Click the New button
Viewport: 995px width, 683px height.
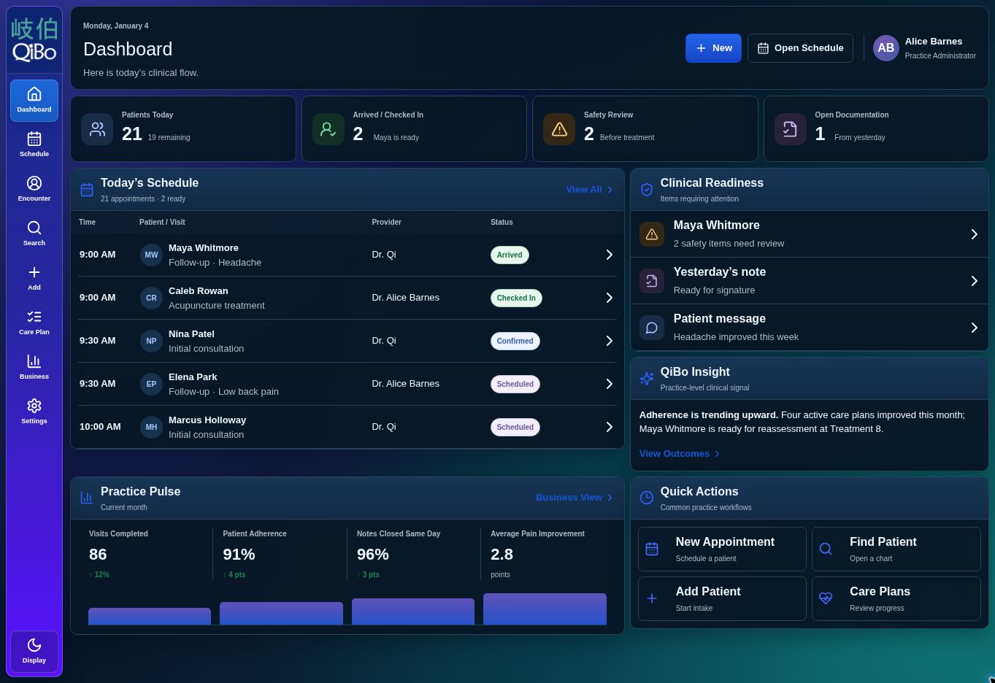[713, 48]
